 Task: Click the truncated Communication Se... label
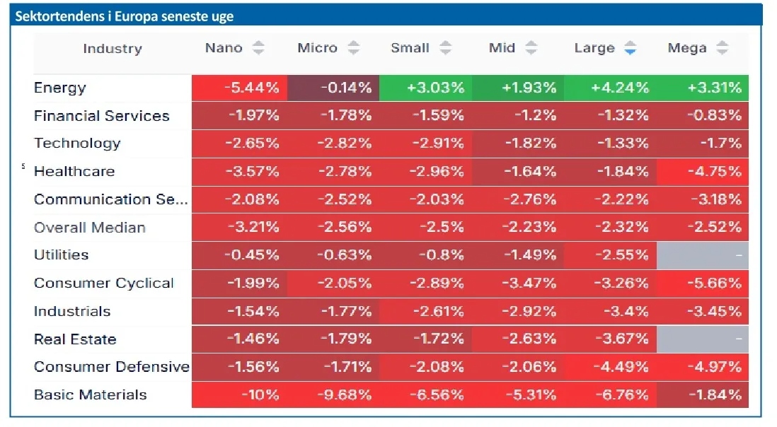(x=111, y=199)
